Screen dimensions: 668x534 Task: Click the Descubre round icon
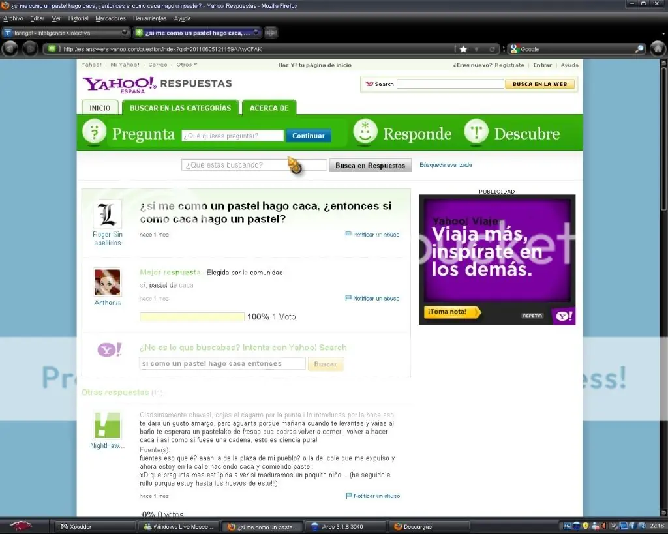(476, 132)
